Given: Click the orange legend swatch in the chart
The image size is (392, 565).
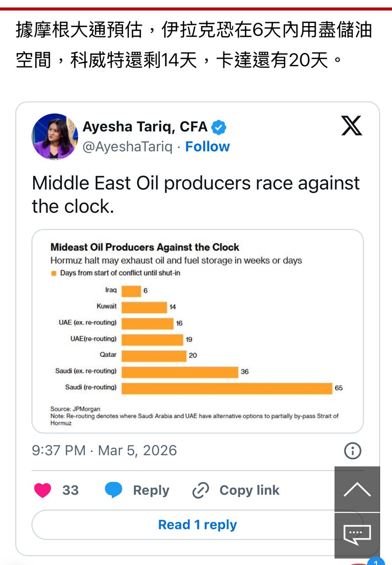Looking at the screenshot, I should point(54,273).
